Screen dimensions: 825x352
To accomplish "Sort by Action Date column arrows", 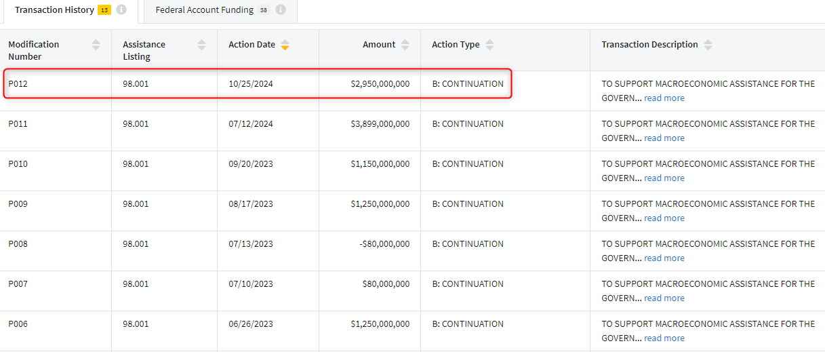I will [285, 45].
